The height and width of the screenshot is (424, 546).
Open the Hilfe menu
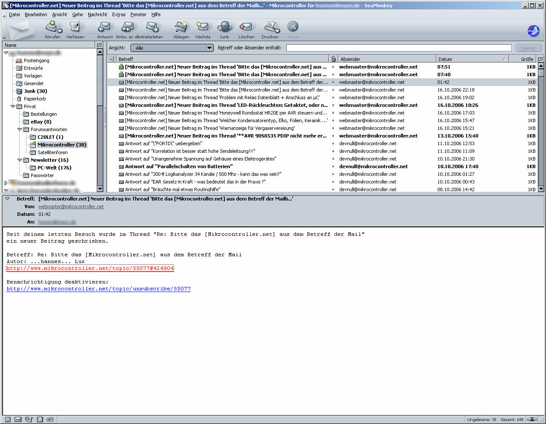pos(156,14)
